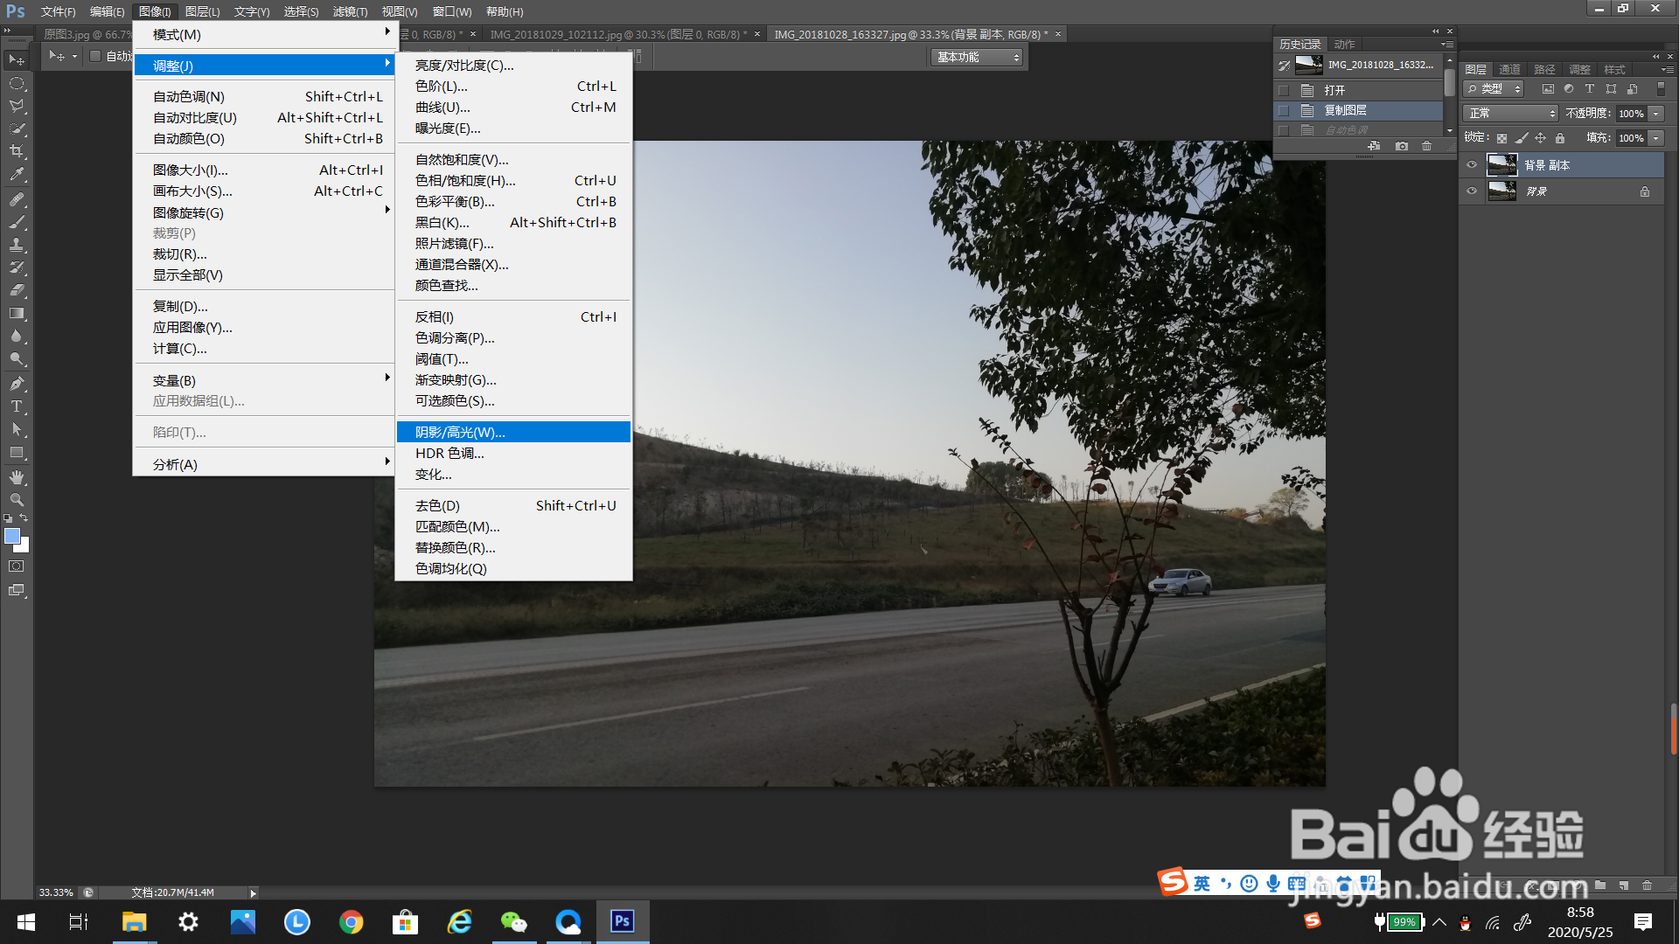The height and width of the screenshot is (944, 1679).
Task: Expand the 不透明度 opacity dropdown arrow
Action: point(1656,114)
